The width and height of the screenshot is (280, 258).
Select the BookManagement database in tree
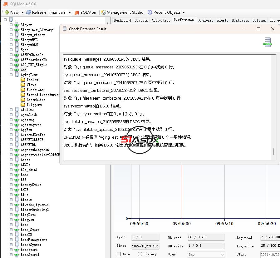34,240
